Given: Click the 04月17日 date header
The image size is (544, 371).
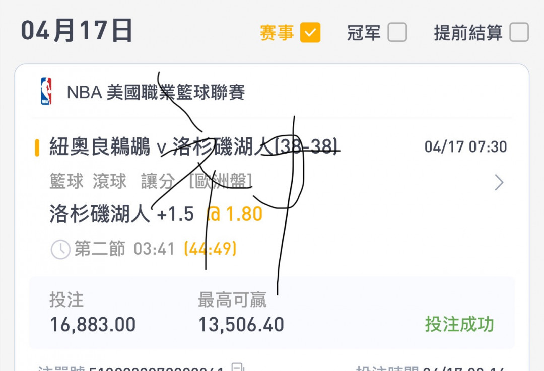Looking at the screenshot, I should pyautogui.click(x=77, y=31).
